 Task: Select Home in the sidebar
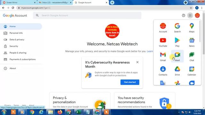click(21, 27)
